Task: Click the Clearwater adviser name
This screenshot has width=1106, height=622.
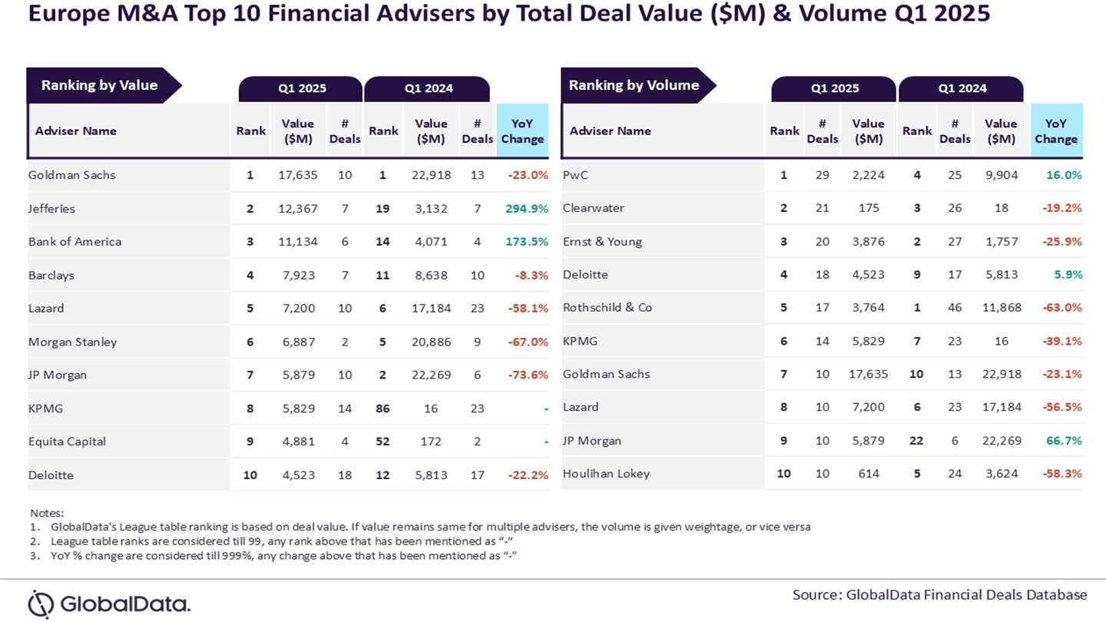Action: [593, 208]
